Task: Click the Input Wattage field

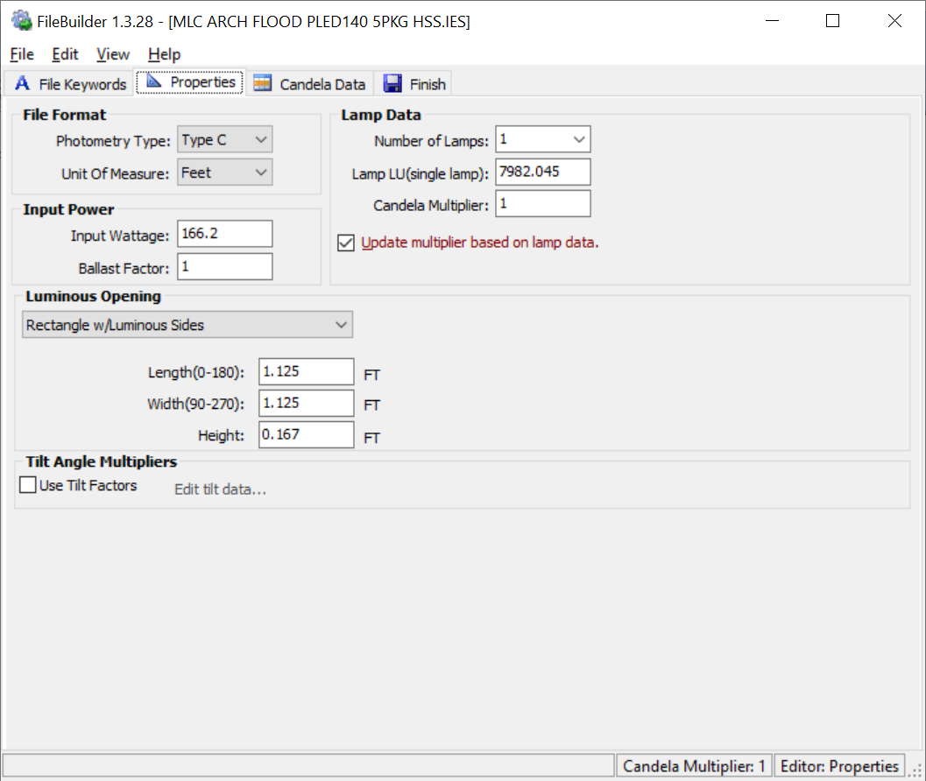Action: click(224, 234)
